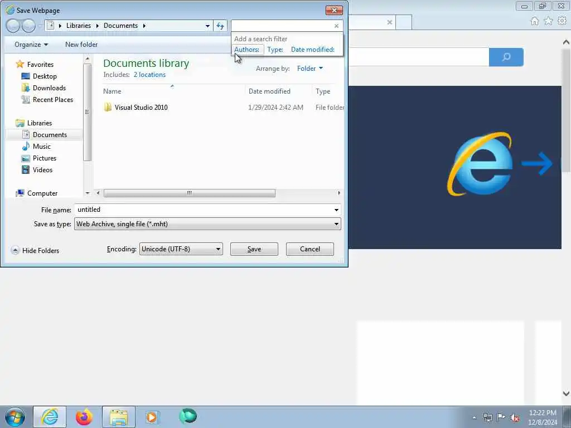Close the Internet Explorer tab with X
Image resolution: width=571 pixels, height=428 pixels.
pos(389,22)
